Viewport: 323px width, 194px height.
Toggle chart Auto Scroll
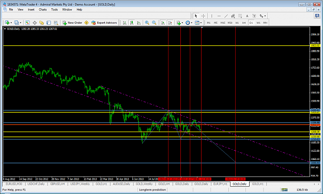pos(163,23)
